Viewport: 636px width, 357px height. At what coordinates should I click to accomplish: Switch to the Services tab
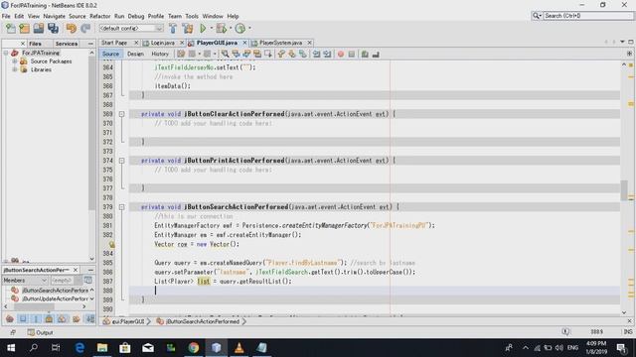pos(67,44)
